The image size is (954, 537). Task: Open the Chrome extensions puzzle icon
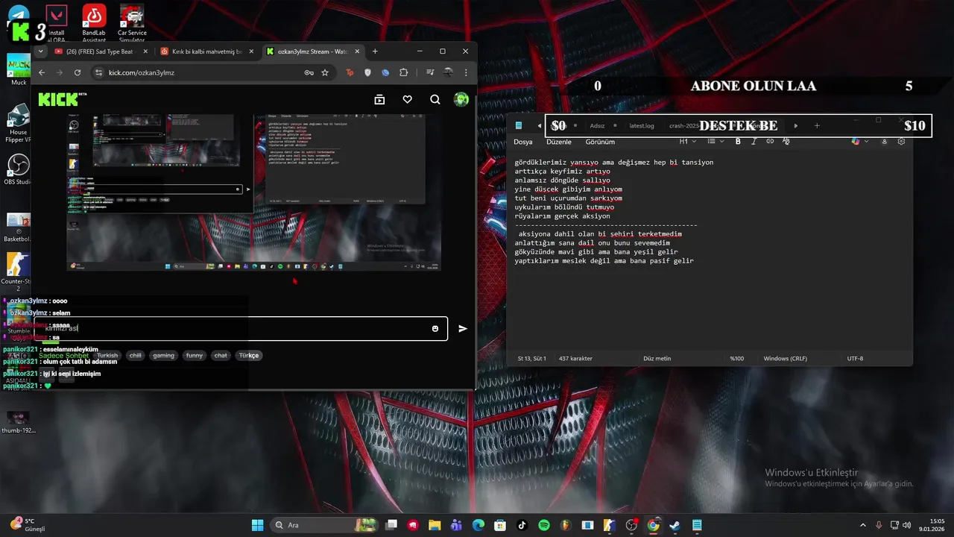point(404,72)
